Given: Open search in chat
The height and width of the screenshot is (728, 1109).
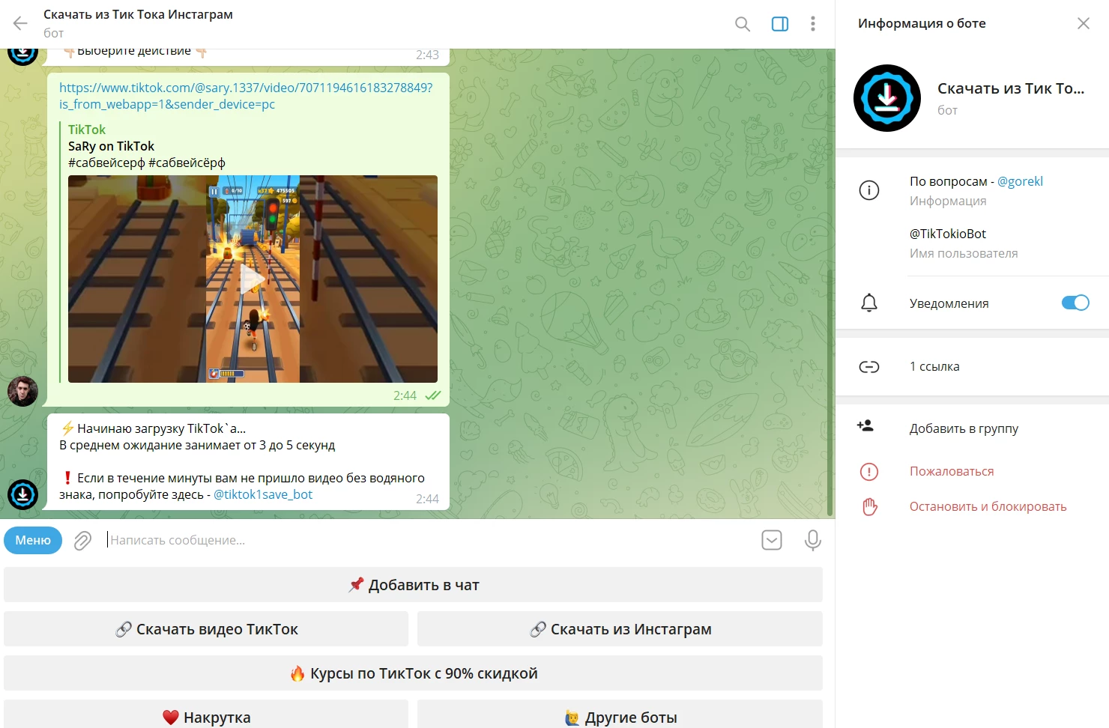Looking at the screenshot, I should click(743, 24).
